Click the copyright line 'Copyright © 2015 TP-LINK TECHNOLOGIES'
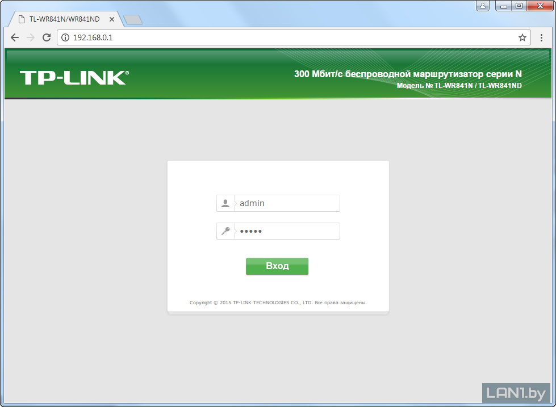The width and height of the screenshot is (556, 407). (278, 303)
